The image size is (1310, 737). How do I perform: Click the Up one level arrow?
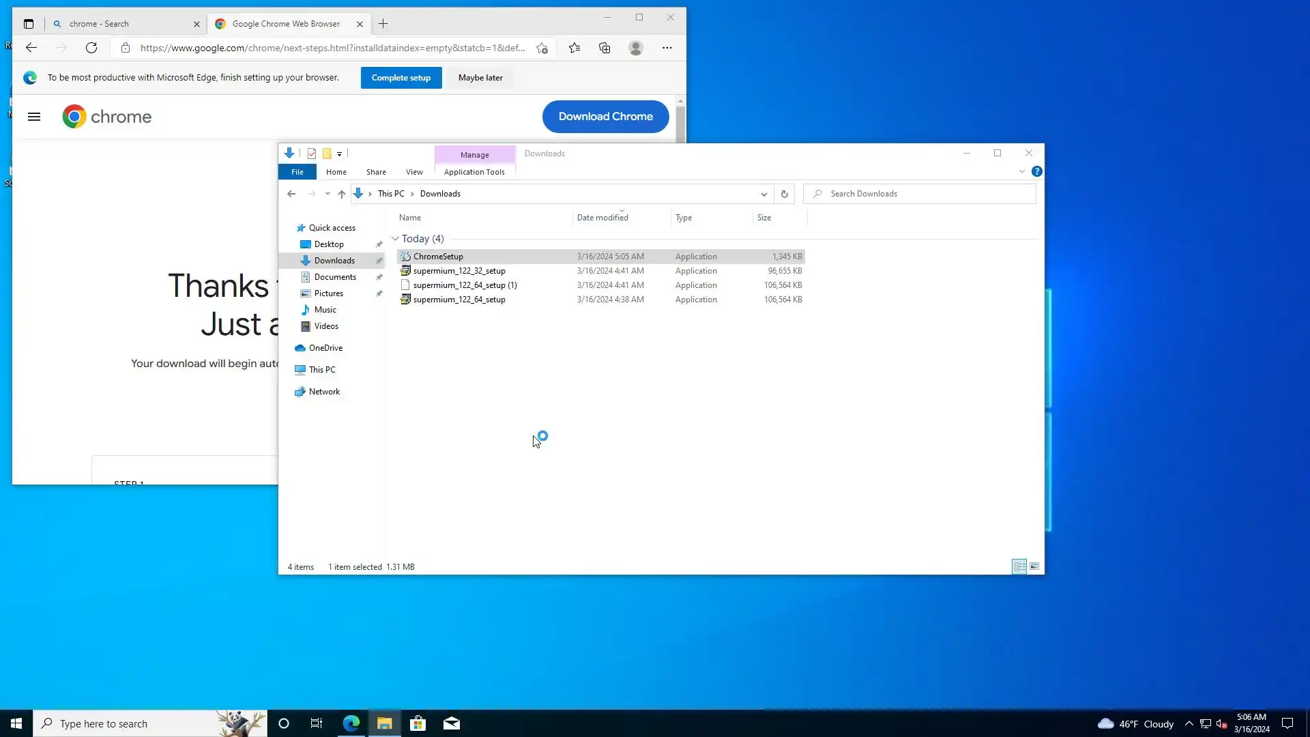point(342,194)
